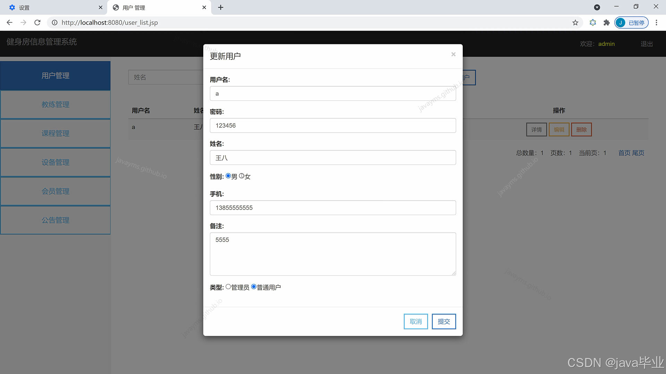Select the 男 gender radio button
The image size is (666, 374).
(228, 176)
